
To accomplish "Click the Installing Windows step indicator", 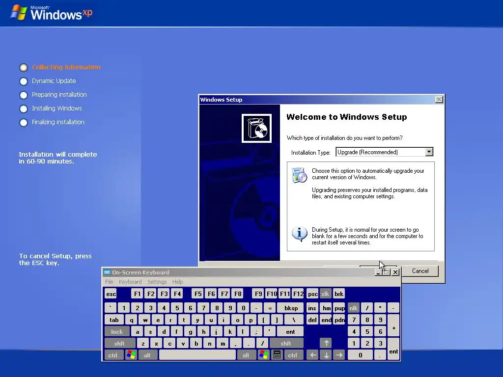I will pos(24,109).
